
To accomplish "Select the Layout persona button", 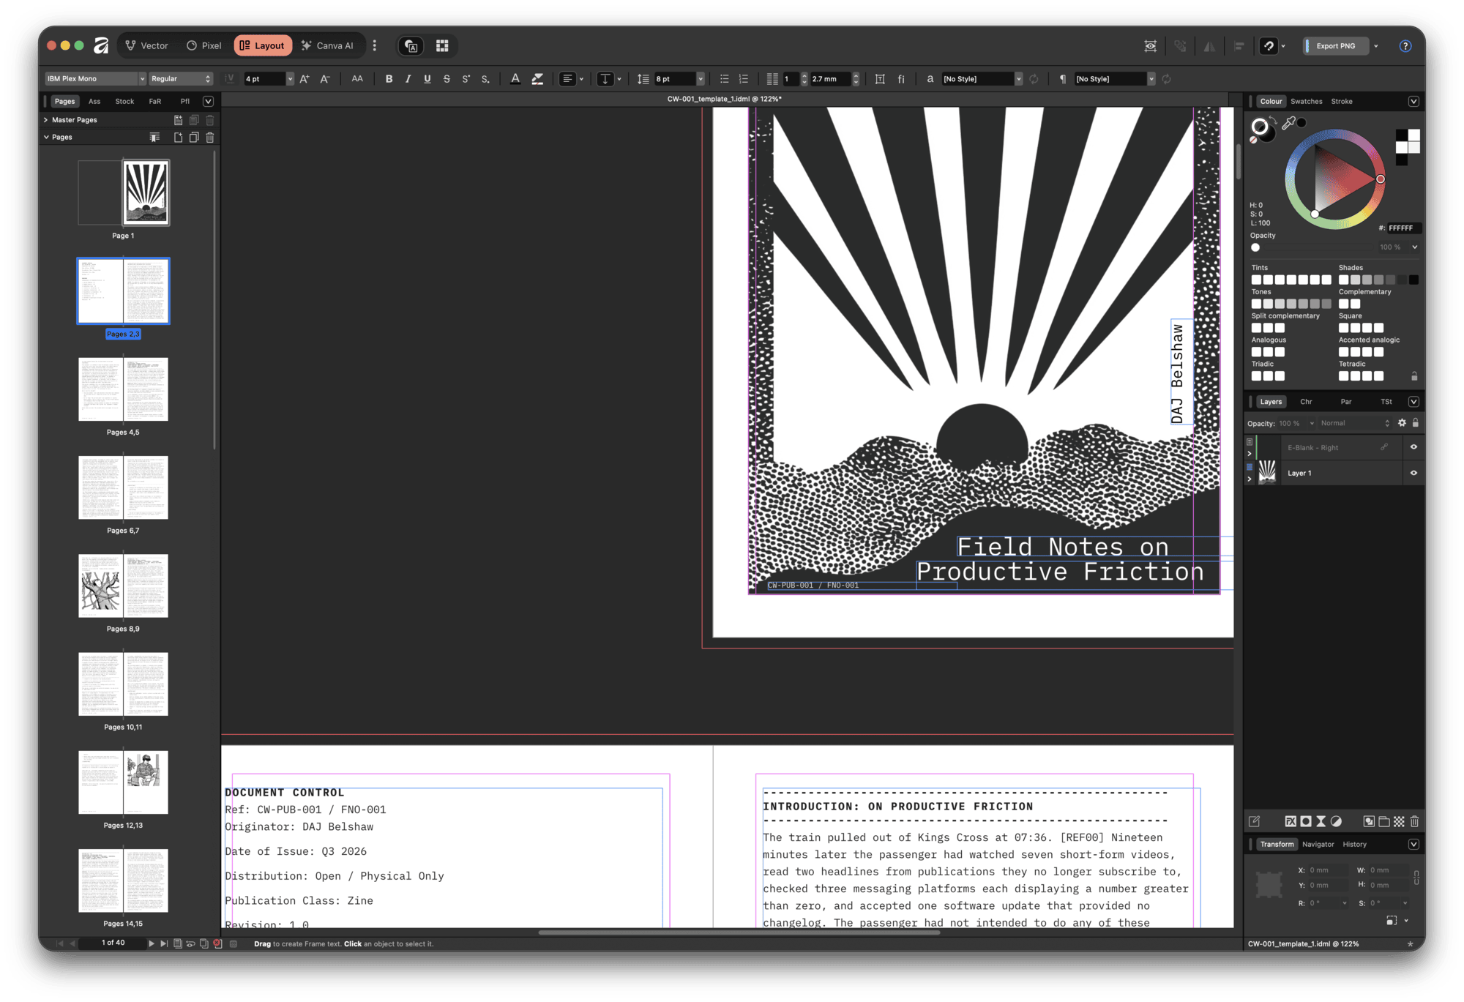I will click(263, 46).
